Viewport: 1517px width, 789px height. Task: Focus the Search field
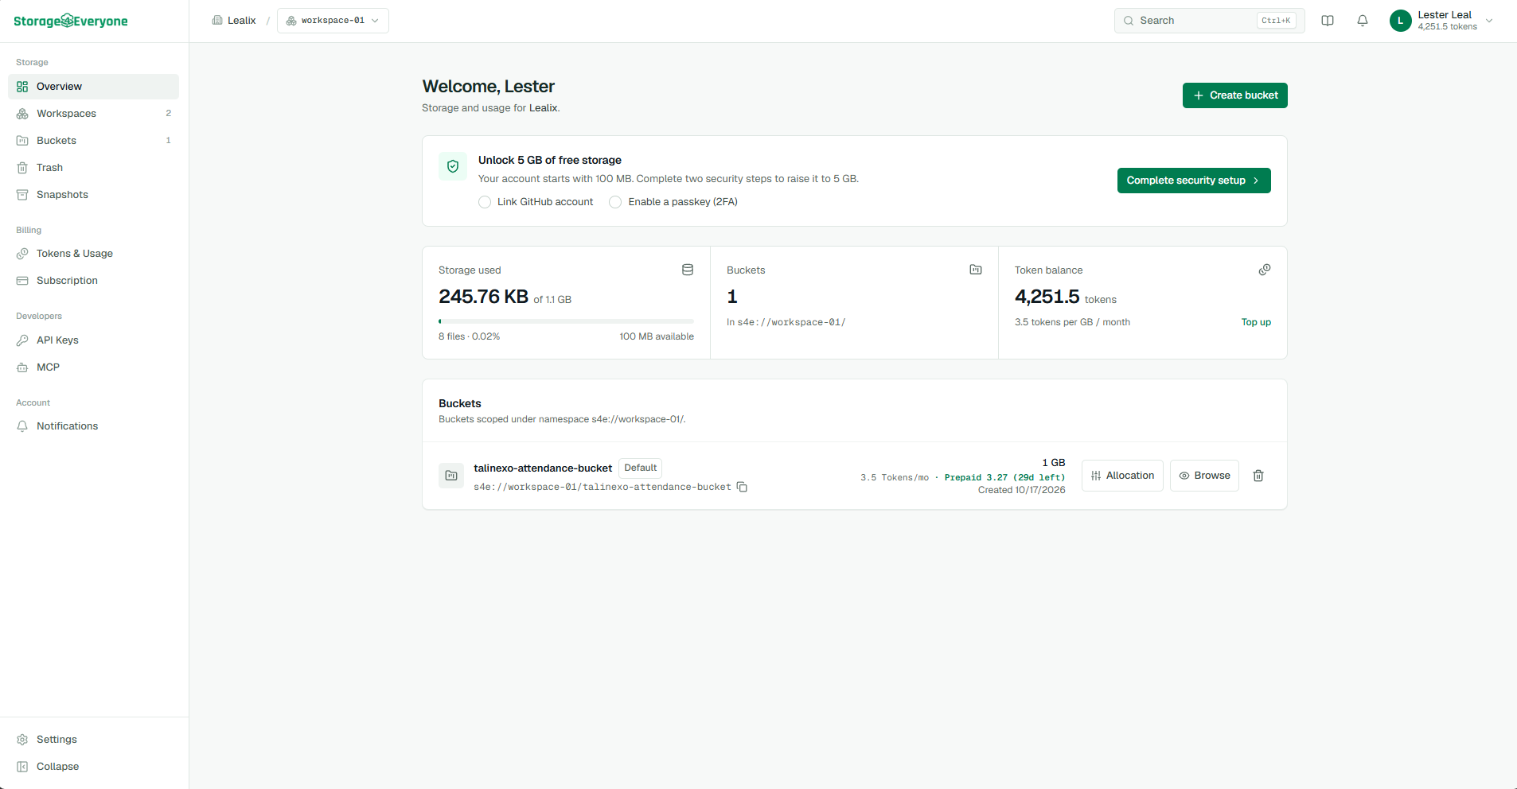[1209, 21]
